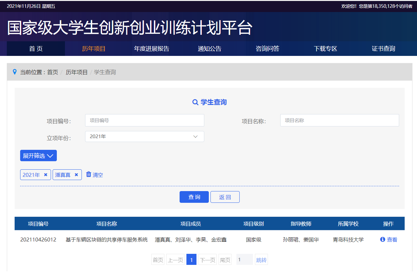
Task: Click the info icon beside 查看
Action: click(383, 240)
